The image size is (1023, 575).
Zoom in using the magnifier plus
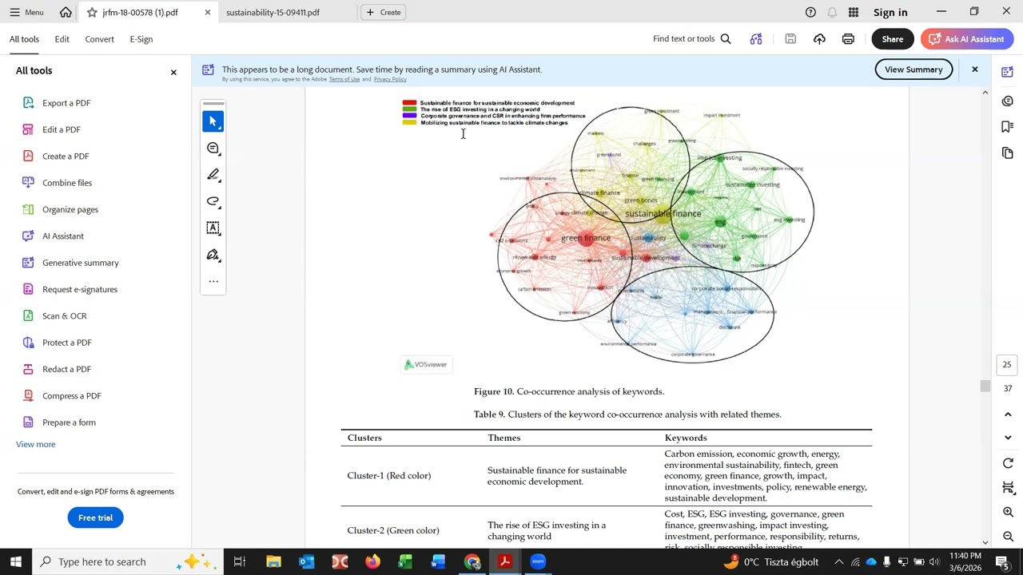pyautogui.click(x=1008, y=512)
